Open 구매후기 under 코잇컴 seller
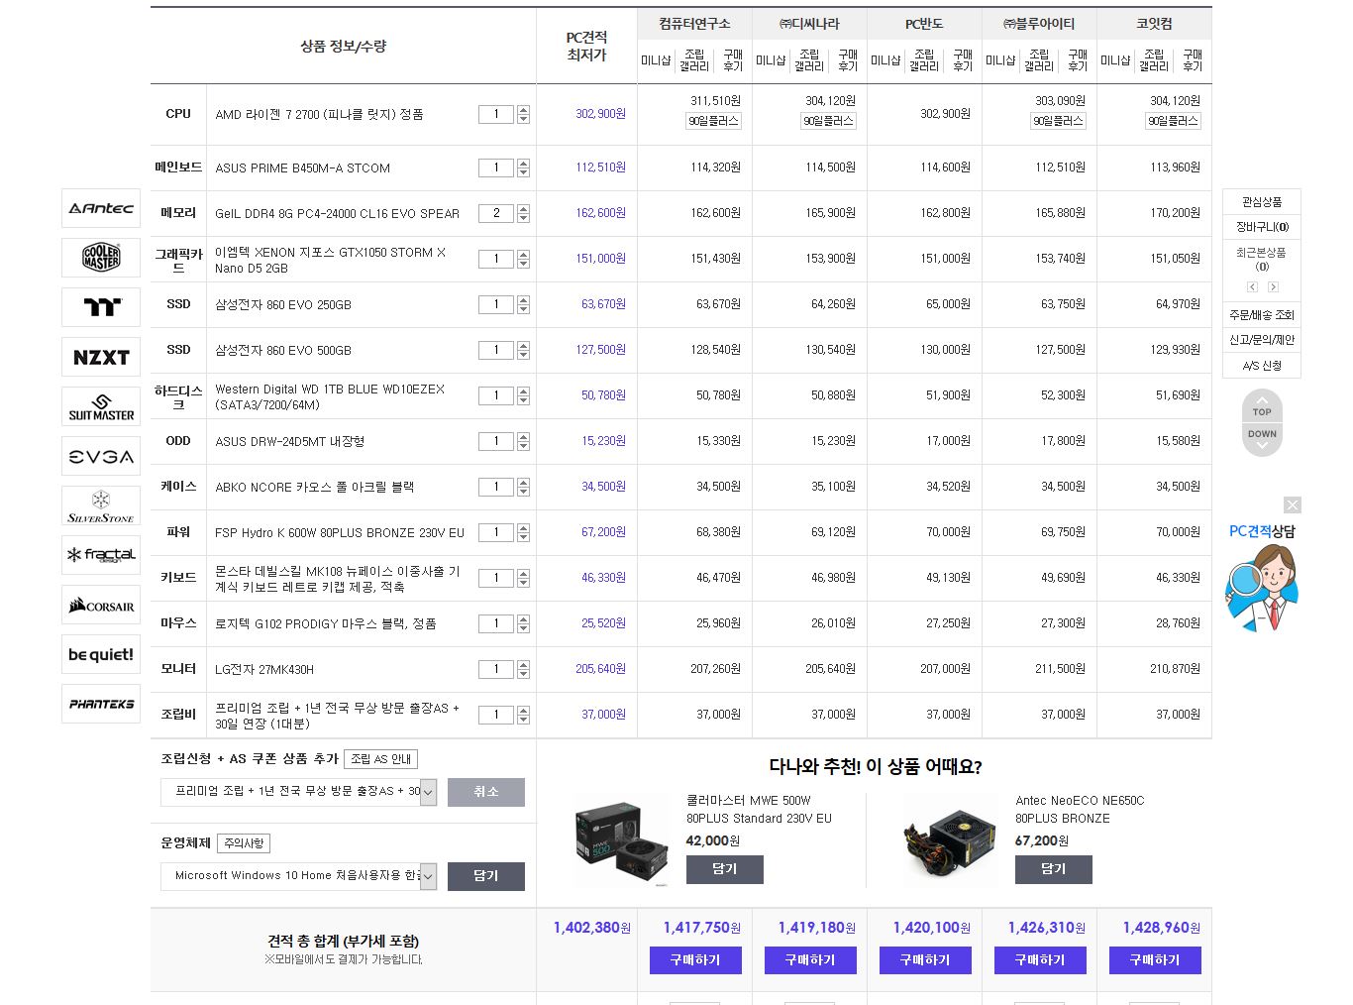The height and width of the screenshot is (1005, 1353). pos(1193,60)
